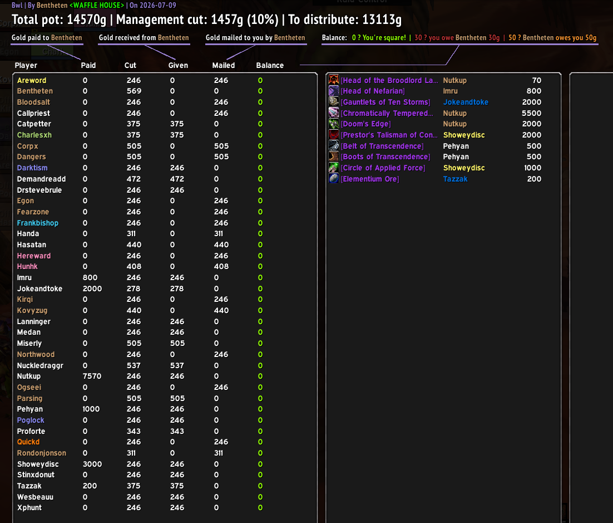Click the Doom's Edge item icon
The image size is (613, 523).
(x=333, y=124)
